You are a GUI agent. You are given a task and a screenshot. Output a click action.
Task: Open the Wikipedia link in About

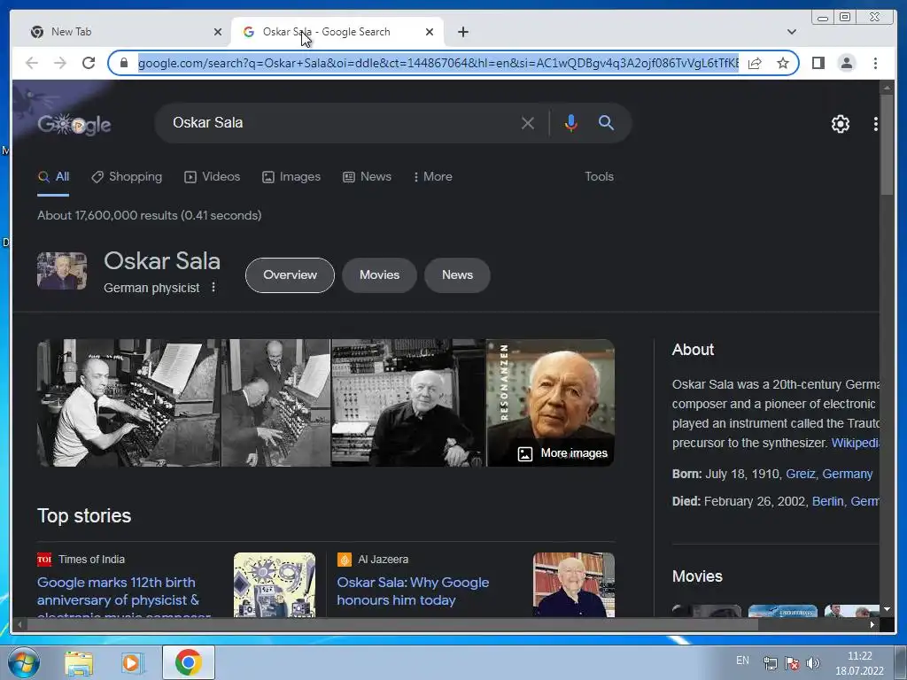[855, 443]
